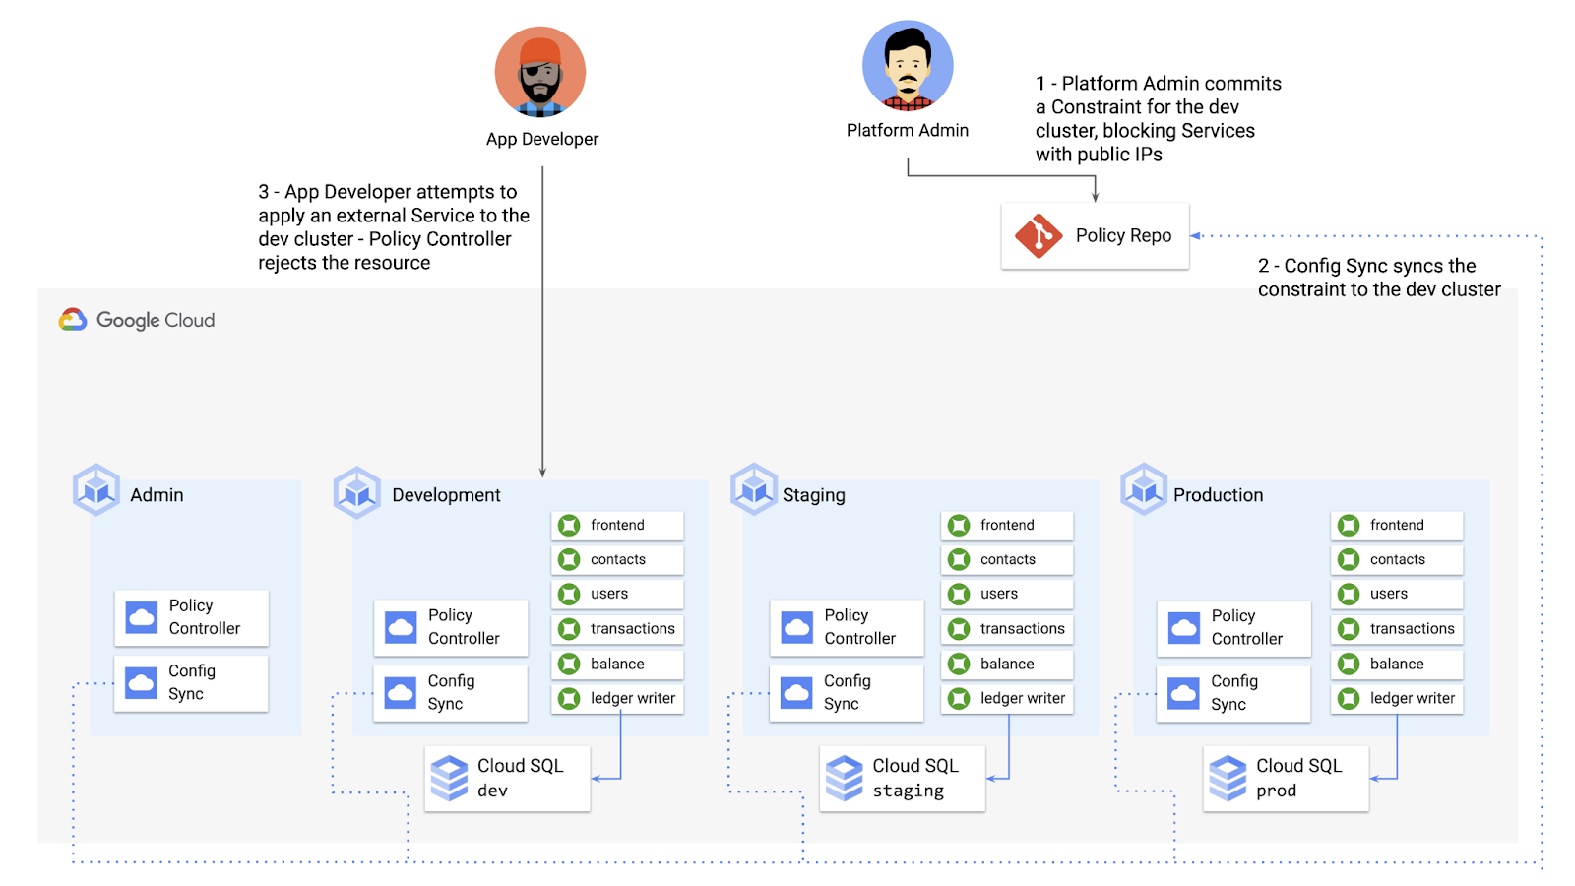
Task: Click Production Config Sync cloud icon
Action: click(1184, 692)
